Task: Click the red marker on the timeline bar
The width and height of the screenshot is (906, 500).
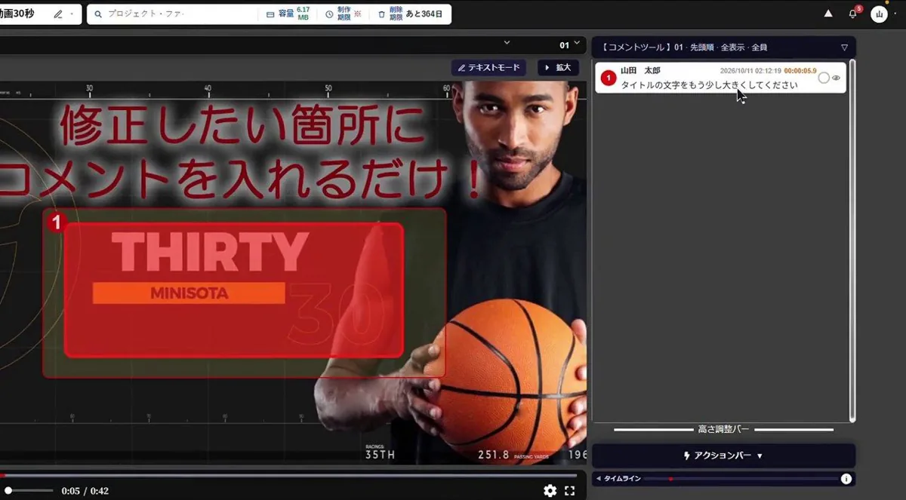Action: coord(670,479)
